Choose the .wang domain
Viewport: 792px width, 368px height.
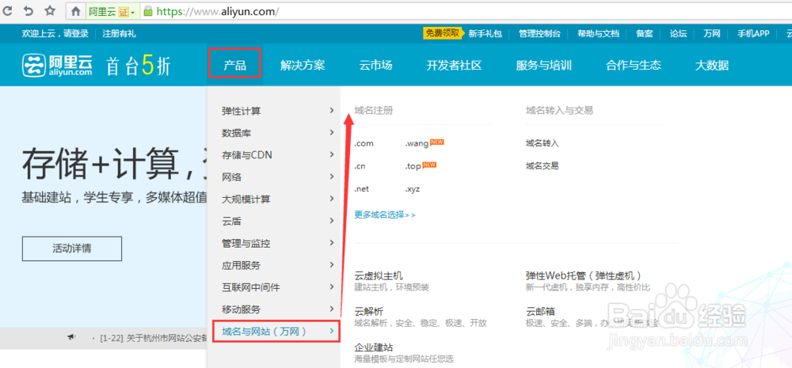tap(417, 143)
